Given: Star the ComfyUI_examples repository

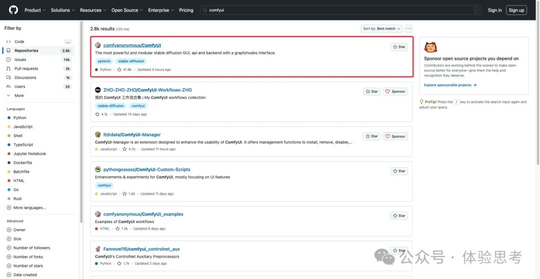Looking at the screenshot, I should point(399,216).
